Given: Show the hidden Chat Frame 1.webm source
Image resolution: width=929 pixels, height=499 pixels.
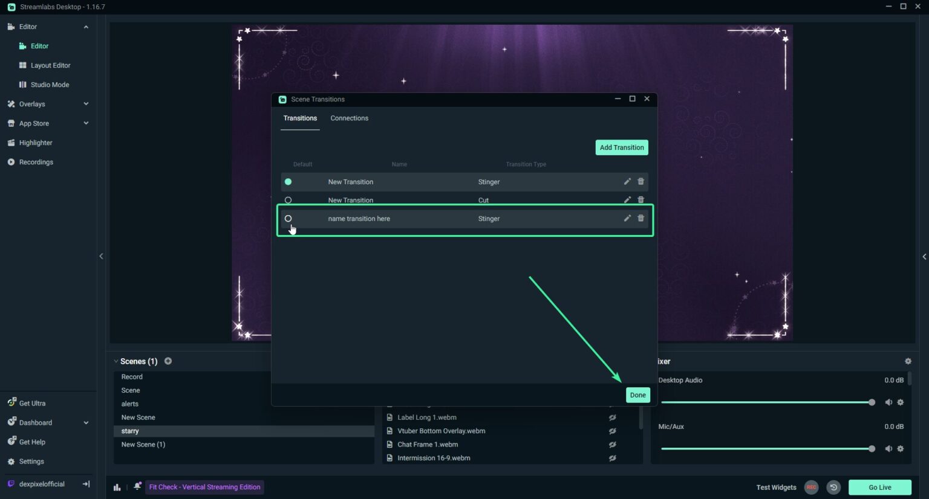Looking at the screenshot, I should click(612, 444).
